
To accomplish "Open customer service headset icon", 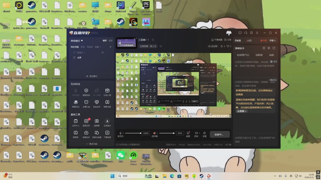I will click(246, 33).
